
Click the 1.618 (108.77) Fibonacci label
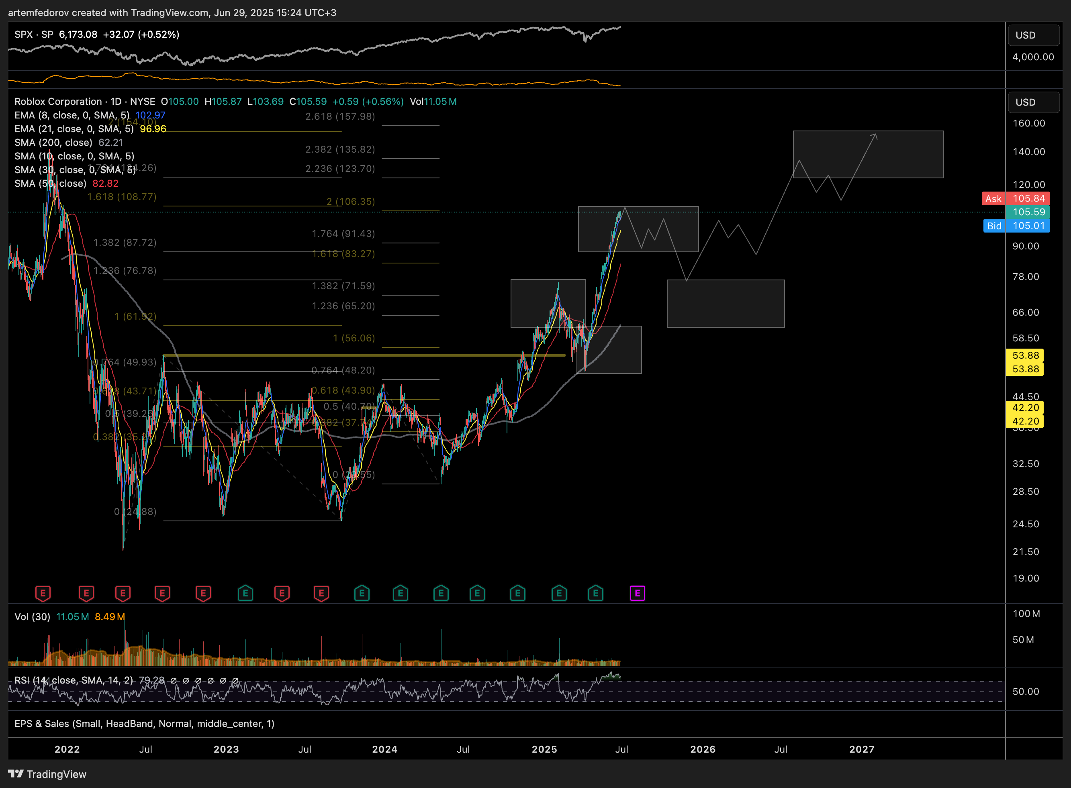[x=122, y=196]
